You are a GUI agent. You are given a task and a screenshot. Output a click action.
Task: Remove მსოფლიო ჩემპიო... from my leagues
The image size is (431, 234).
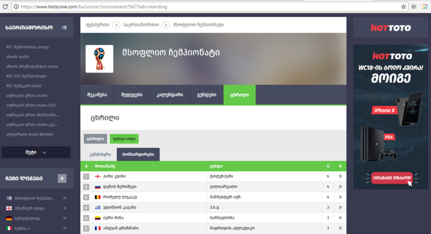pos(65,198)
